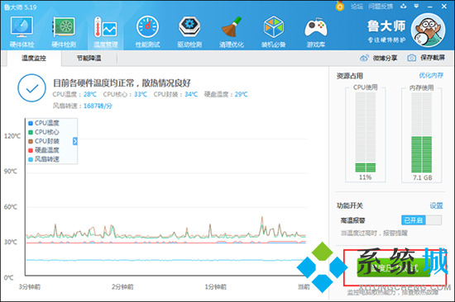Expand the chart legend panel arrow

[74, 141]
